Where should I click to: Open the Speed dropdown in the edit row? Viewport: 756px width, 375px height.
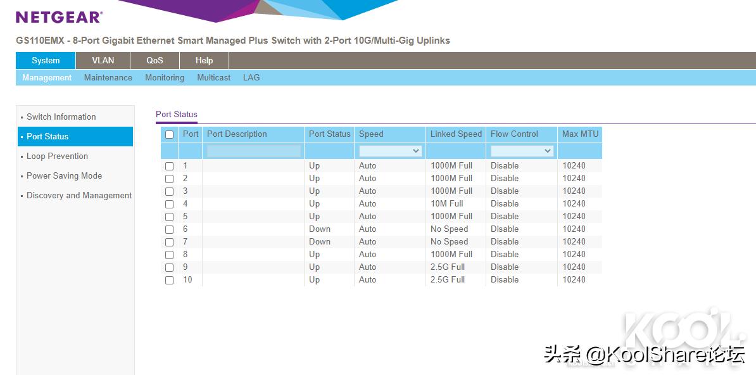pyautogui.click(x=390, y=151)
